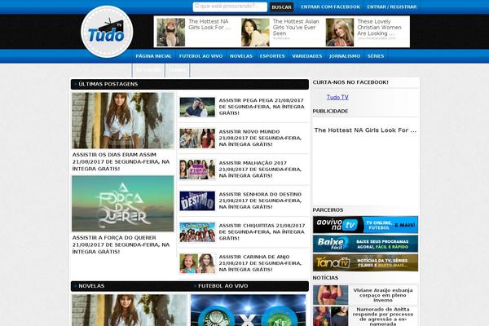Viewport: 489px width, 326px height.
Task: Click the Chiquititas thumbnail
Action: [x=197, y=232]
